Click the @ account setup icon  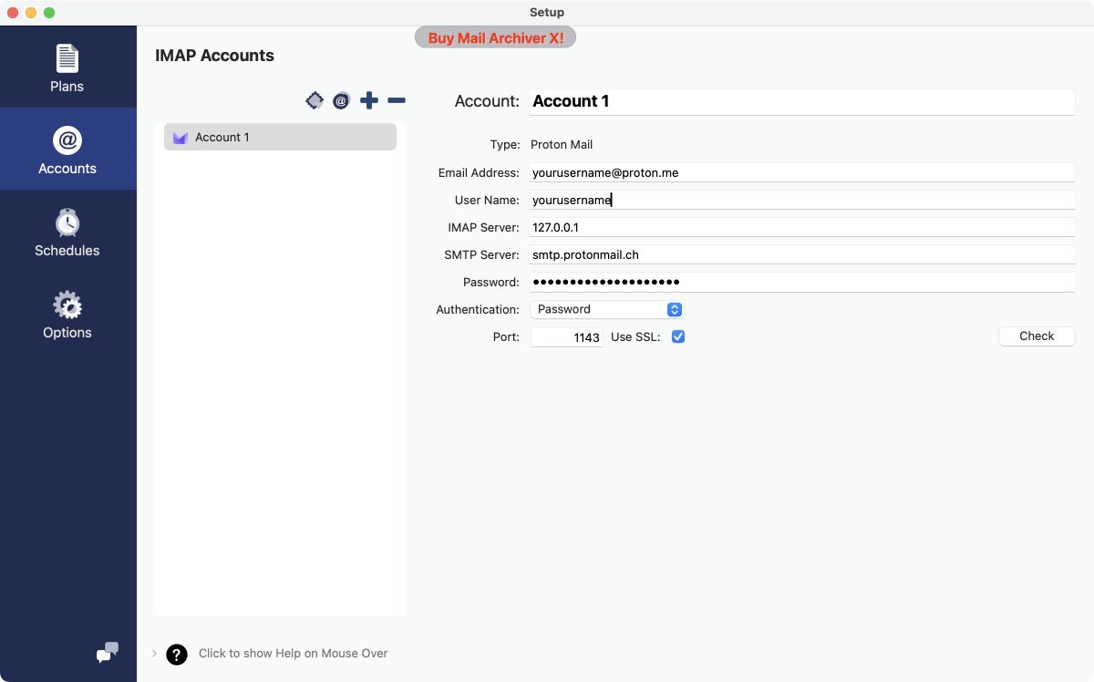(341, 100)
